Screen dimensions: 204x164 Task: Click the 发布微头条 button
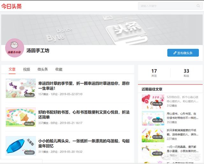[183, 53]
